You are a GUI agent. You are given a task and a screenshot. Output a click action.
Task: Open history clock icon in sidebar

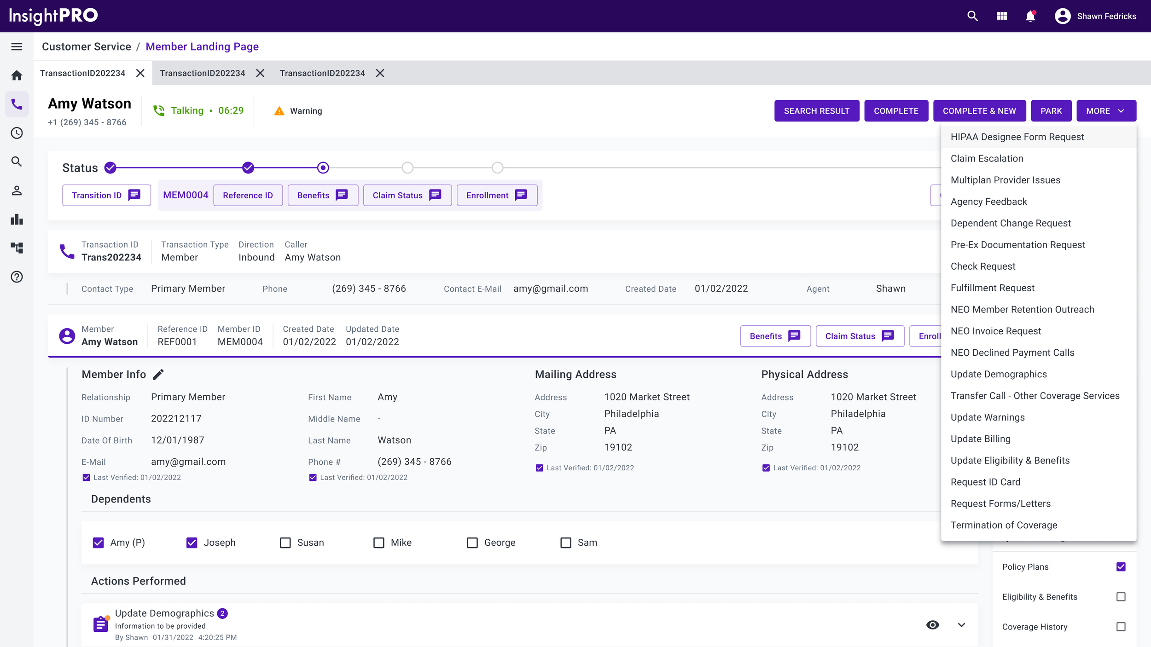17,133
